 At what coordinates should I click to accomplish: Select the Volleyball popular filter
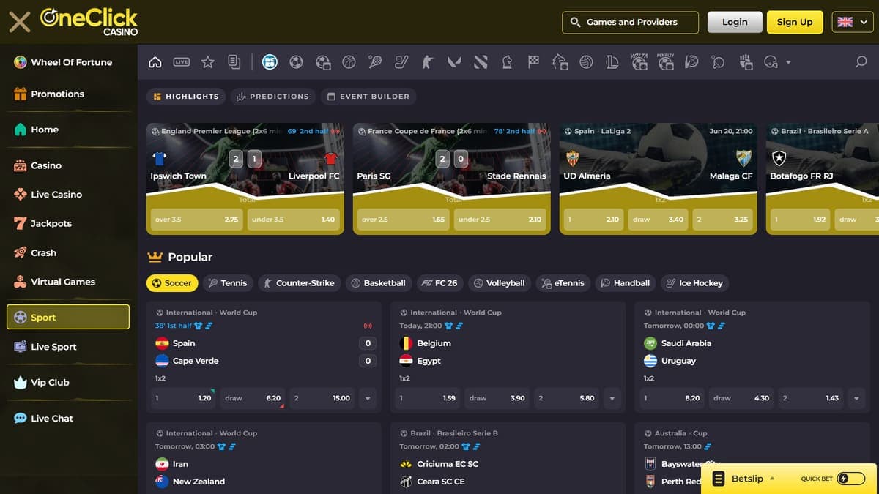tap(499, 283)
